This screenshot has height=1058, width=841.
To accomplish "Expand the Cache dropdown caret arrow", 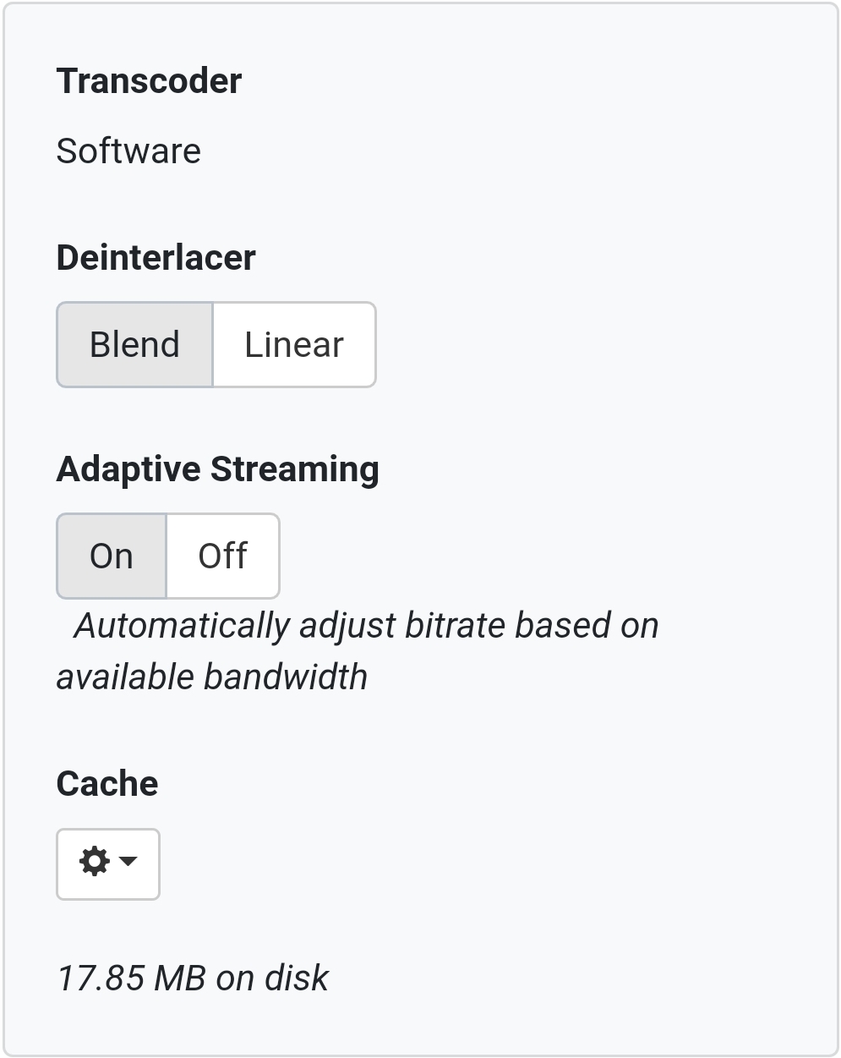I will [128, 862].
